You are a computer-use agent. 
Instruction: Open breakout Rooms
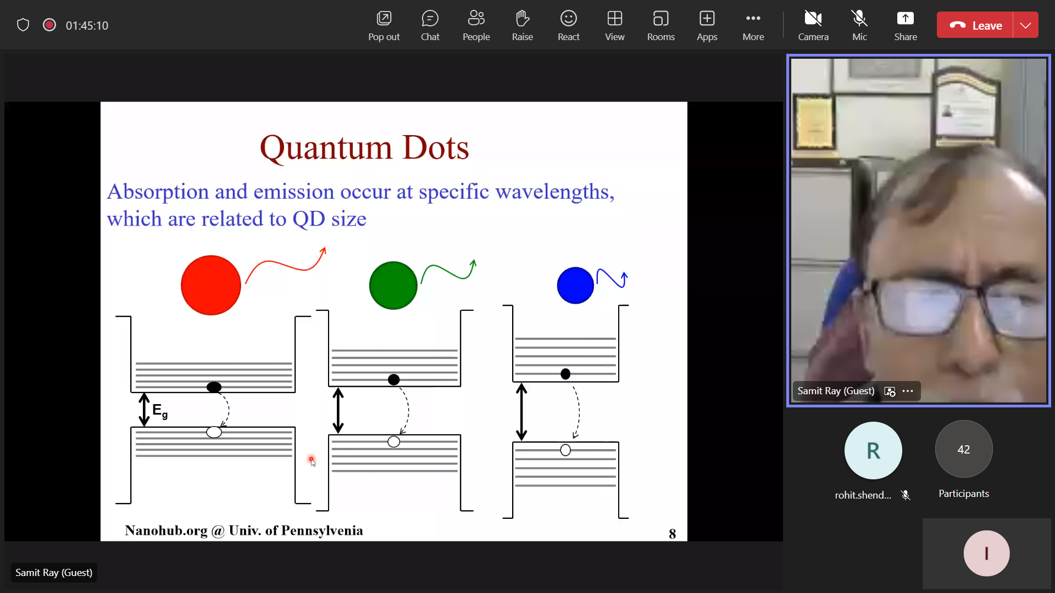(660, 25)
